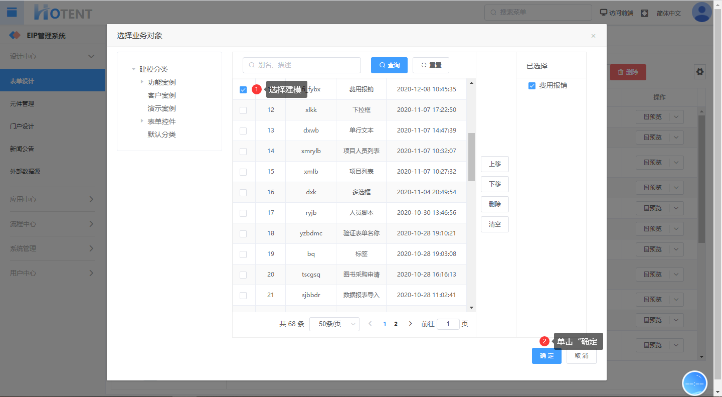This screenshot has height=397, width=722.
Task: Click the fullscreen toggle icon in header
Action: pos(644,13)
